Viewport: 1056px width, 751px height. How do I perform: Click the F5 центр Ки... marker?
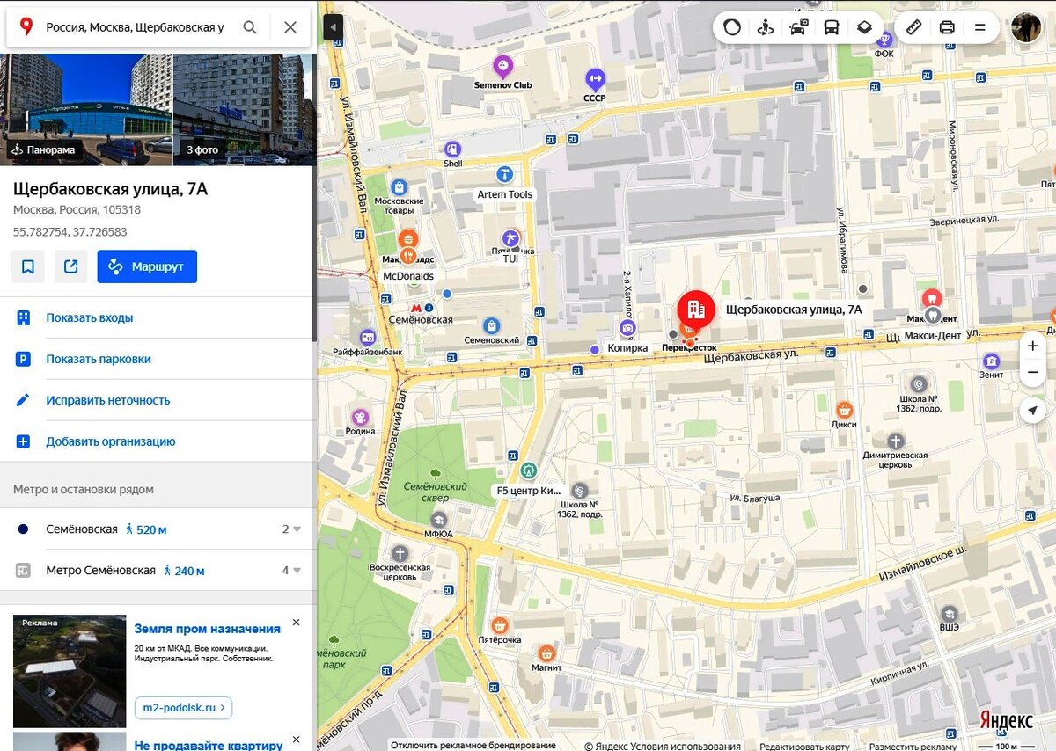528,470
